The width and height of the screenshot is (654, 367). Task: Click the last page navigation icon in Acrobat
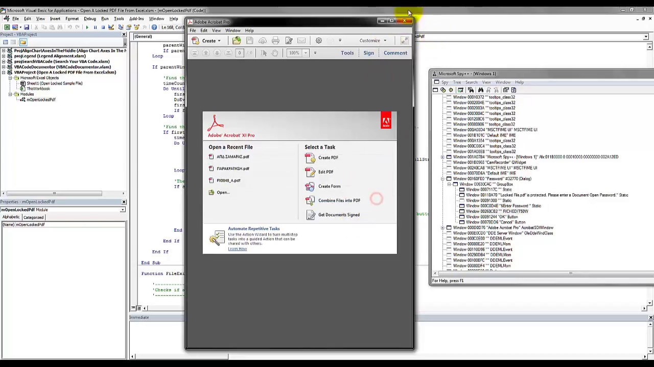(x=228, y=53)
